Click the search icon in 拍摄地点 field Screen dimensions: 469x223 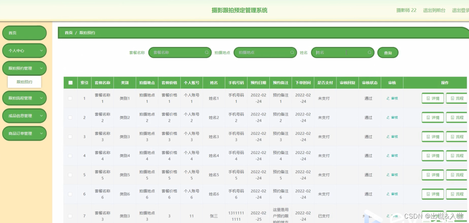(x=292, y=52)
